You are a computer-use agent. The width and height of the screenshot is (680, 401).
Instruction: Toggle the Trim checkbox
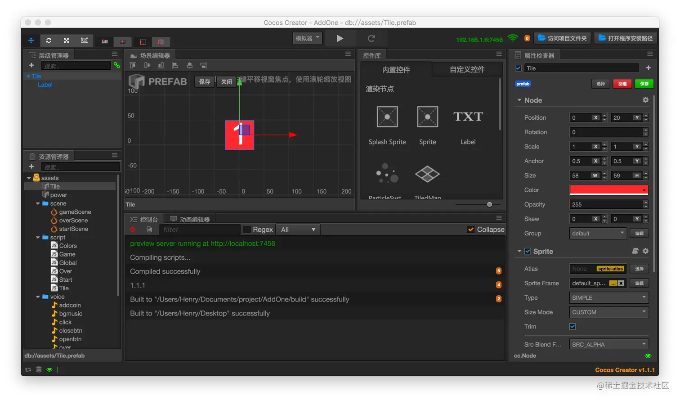(573, 326)
